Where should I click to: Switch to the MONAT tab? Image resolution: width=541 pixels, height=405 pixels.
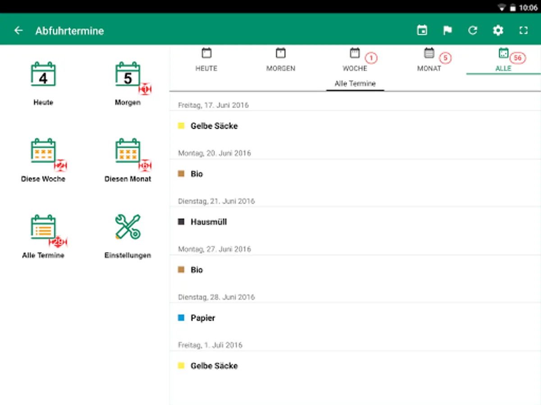pyautogui.click(x=429, y=60)
